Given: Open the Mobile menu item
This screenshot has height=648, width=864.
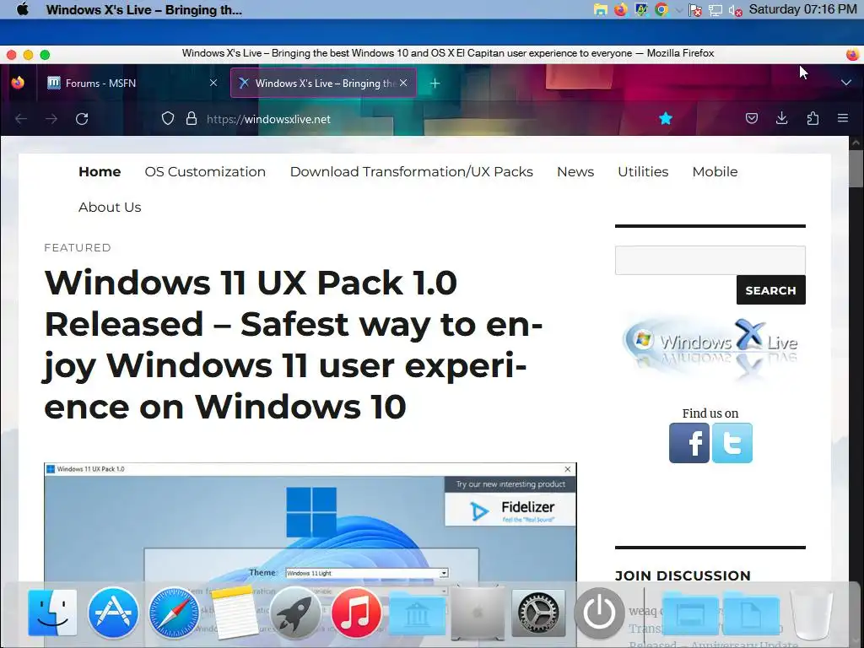Looking at the screenshot, I should pos(715,171).
